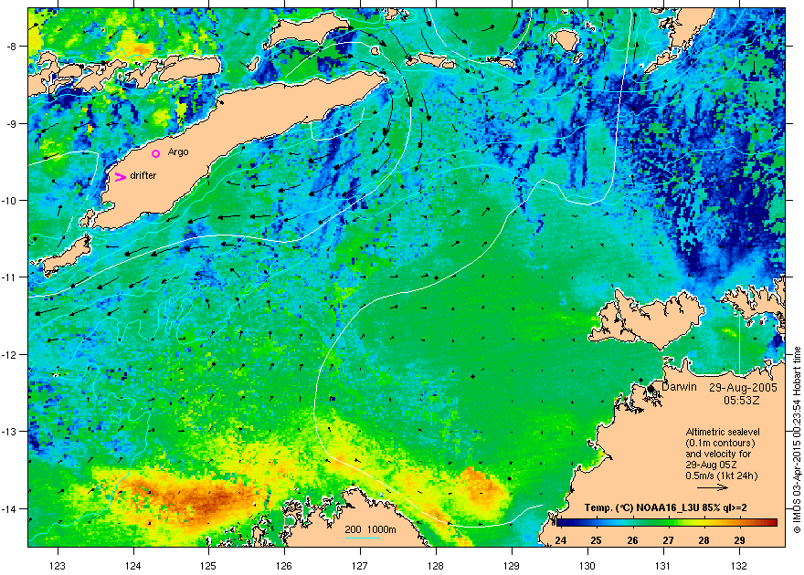The image size is (804, 575).
Task: Click colorbar label '25'
Action: [x=597, y=540]
